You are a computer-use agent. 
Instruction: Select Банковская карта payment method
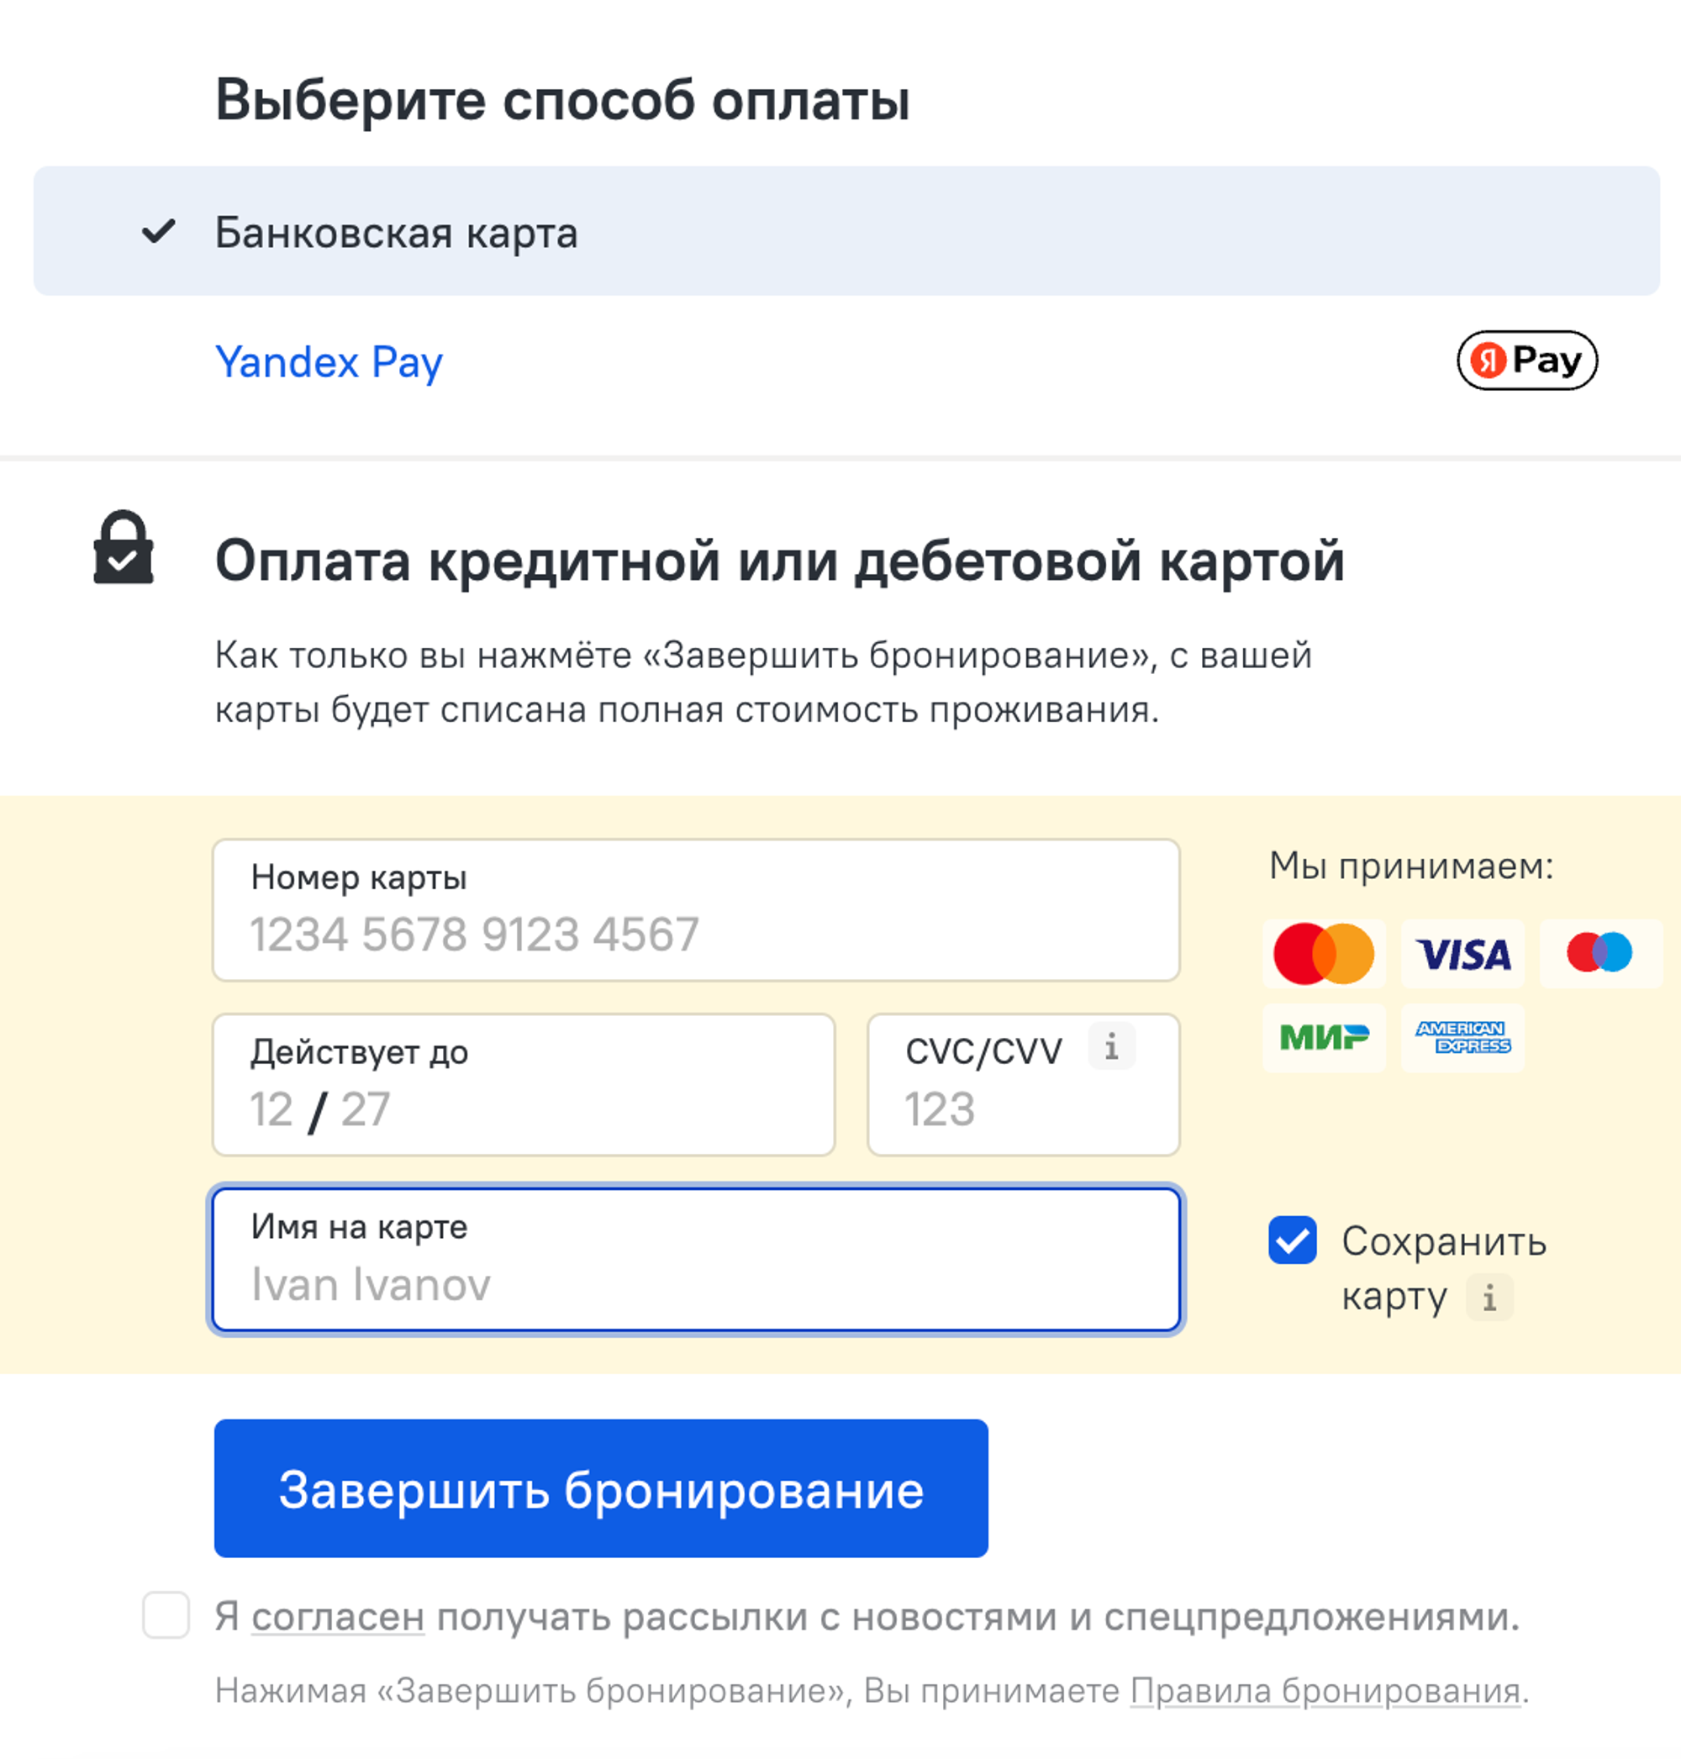tap(846, 231)
